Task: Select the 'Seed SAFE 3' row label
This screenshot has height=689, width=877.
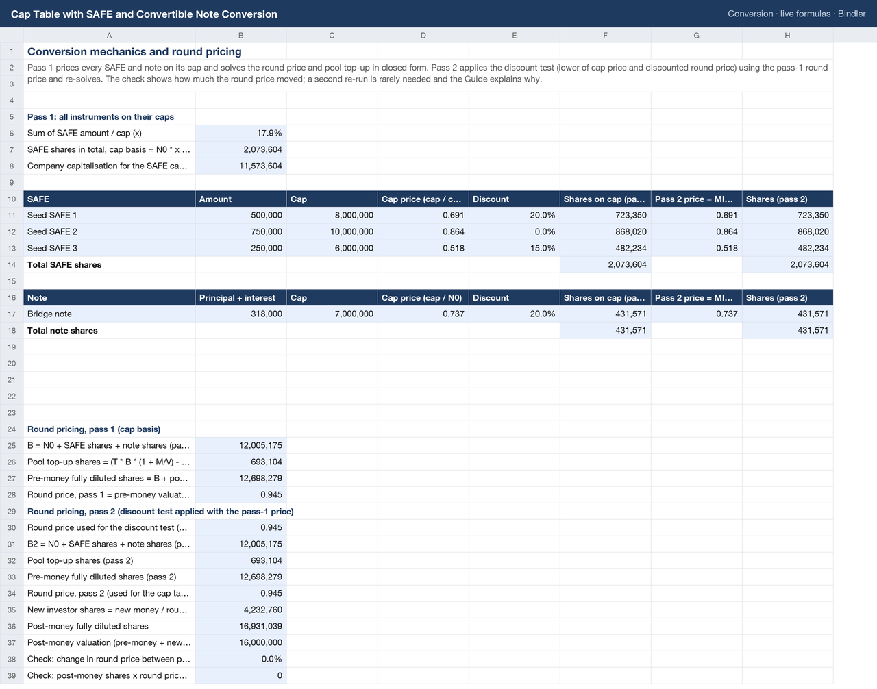Action: pos(110,248)
